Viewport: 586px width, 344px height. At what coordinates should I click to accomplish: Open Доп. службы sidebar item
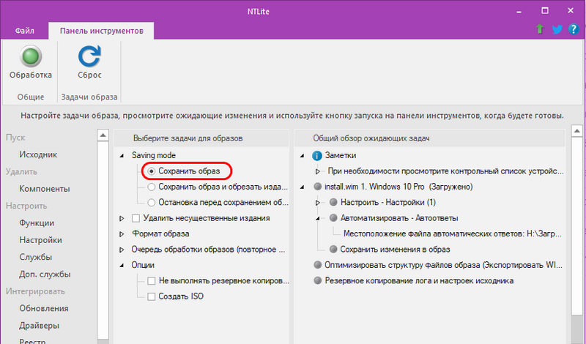click(x=45, y=274)
